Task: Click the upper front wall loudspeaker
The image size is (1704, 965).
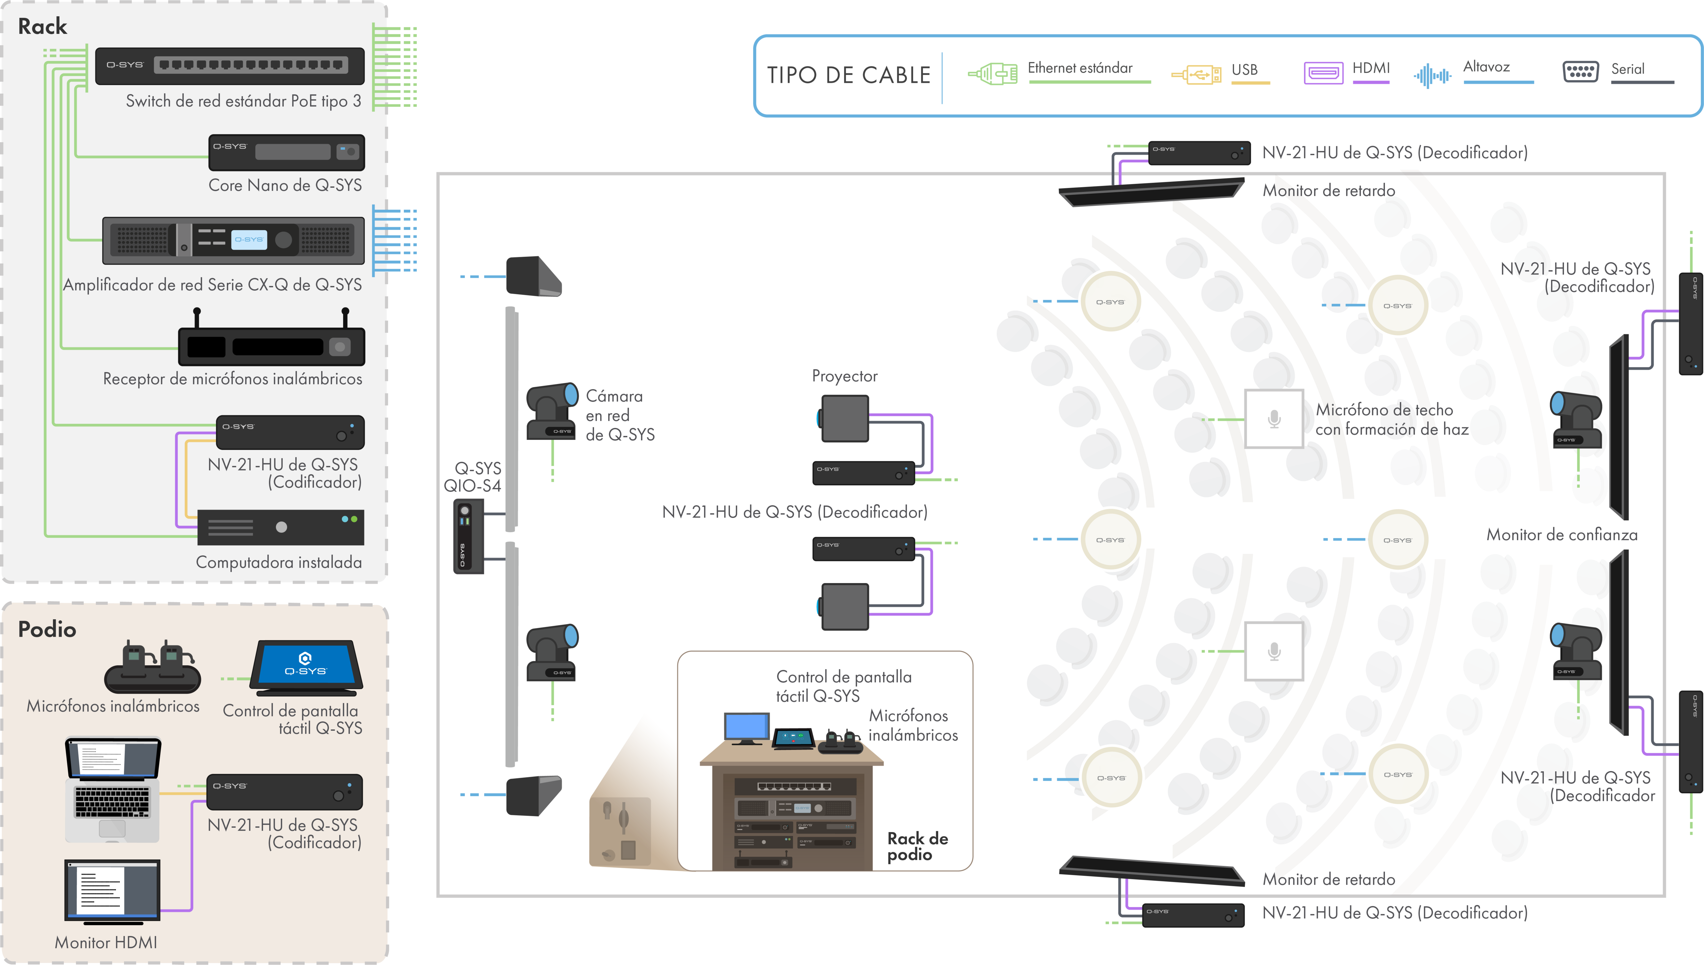Action: click(x=534, y=277)
